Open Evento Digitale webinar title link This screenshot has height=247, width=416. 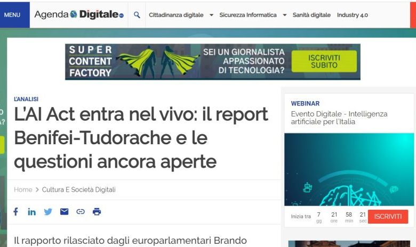339,118
